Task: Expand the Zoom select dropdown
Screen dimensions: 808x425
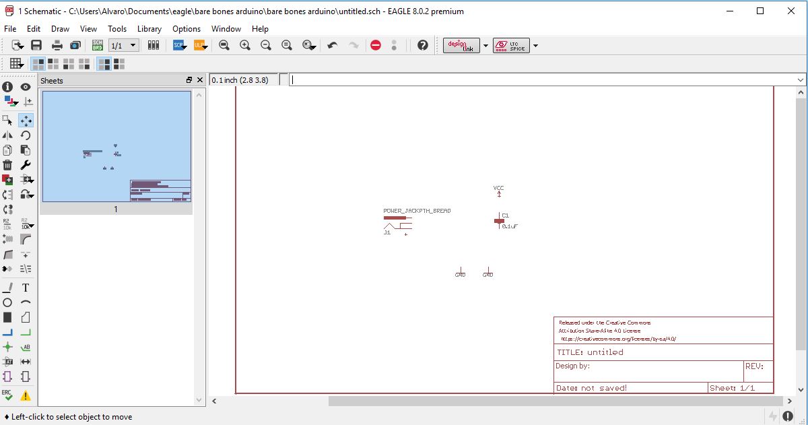Action: point(310,45)
